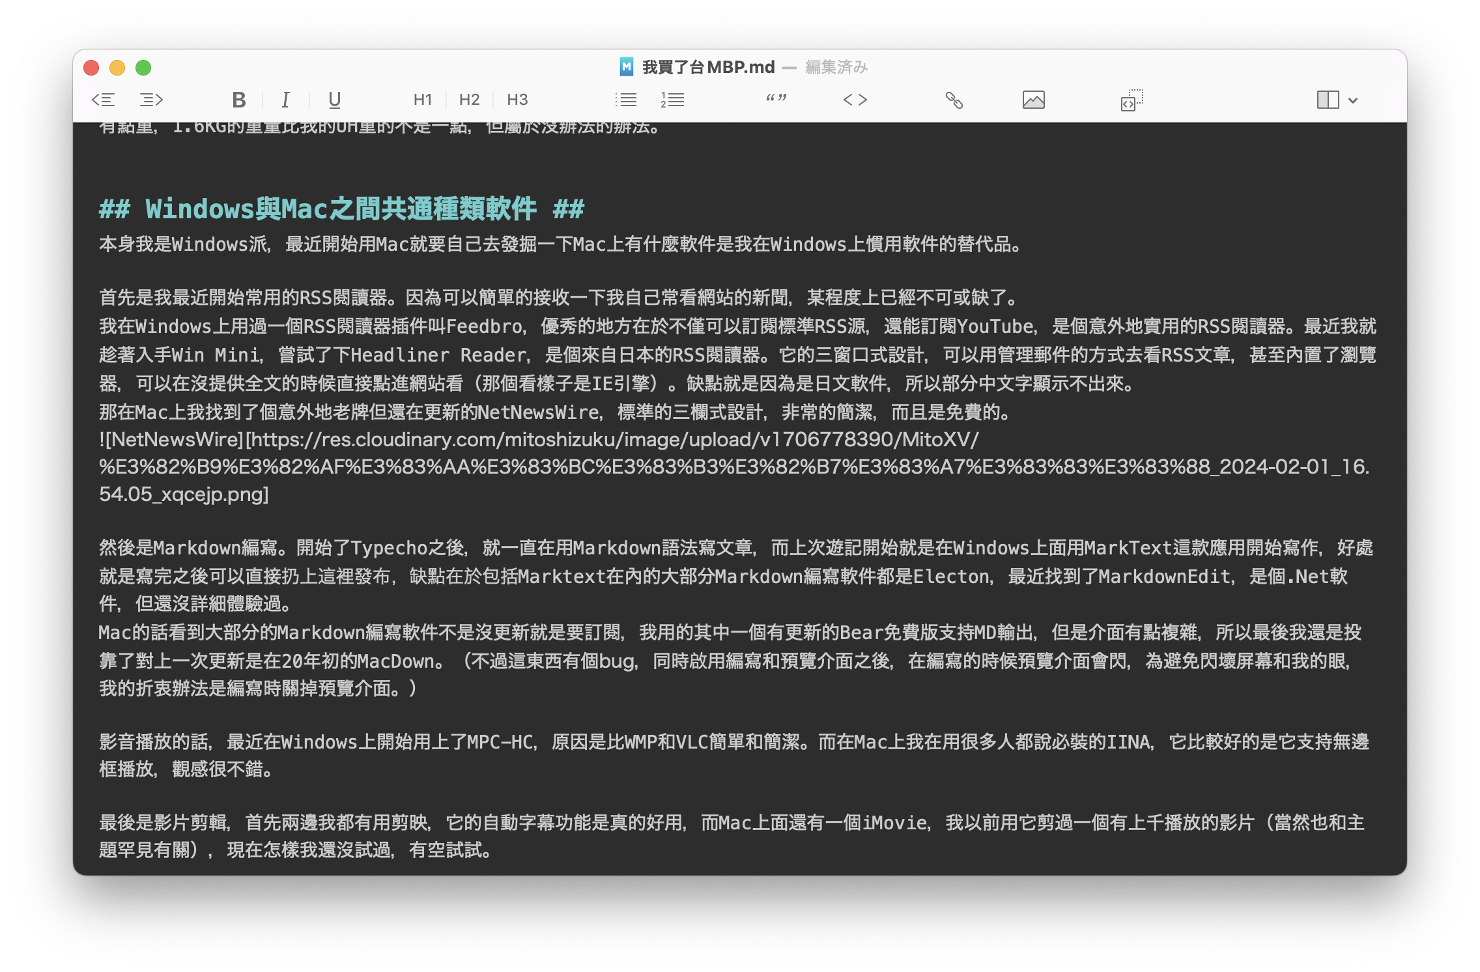Insert a numbered ordered list
1480x972 pixels.
coord(672,100)
